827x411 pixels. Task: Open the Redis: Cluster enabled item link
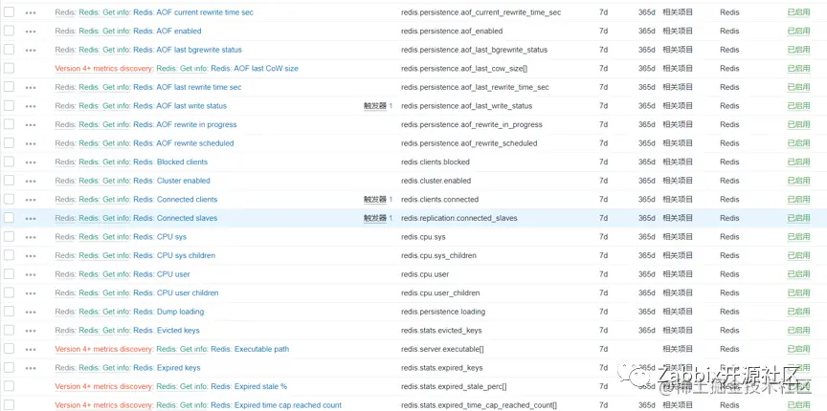[171, 181]
